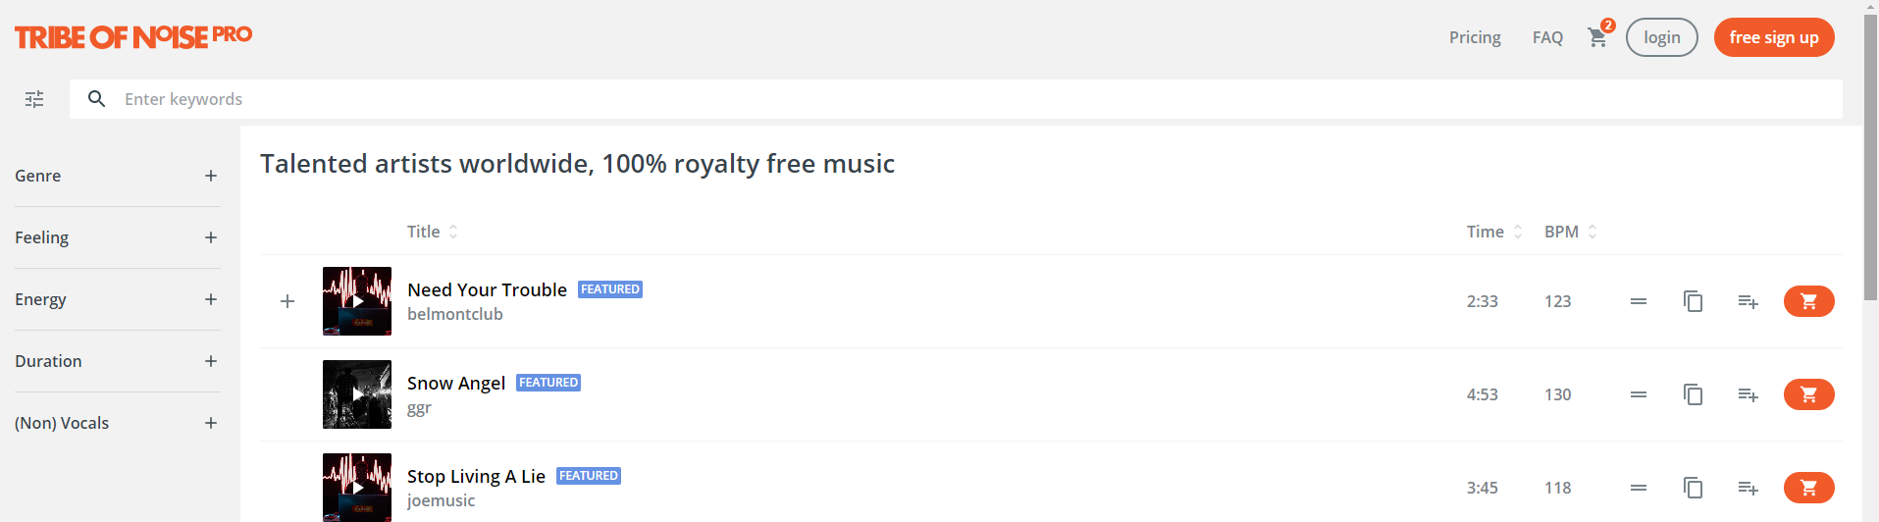Open the FAQ page
The width and height of the screenshot is (1879, 522).
pos(1547,37)
